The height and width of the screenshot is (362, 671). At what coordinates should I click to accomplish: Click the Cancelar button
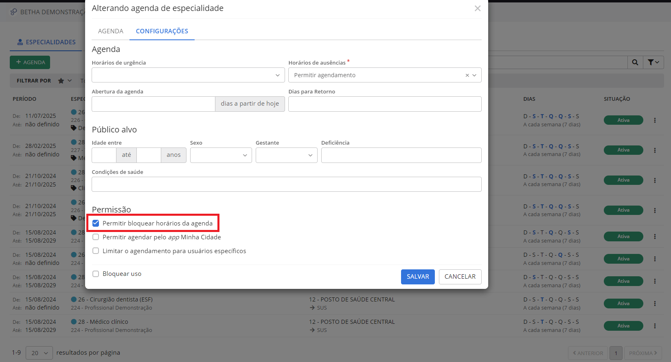click(460, 277)
